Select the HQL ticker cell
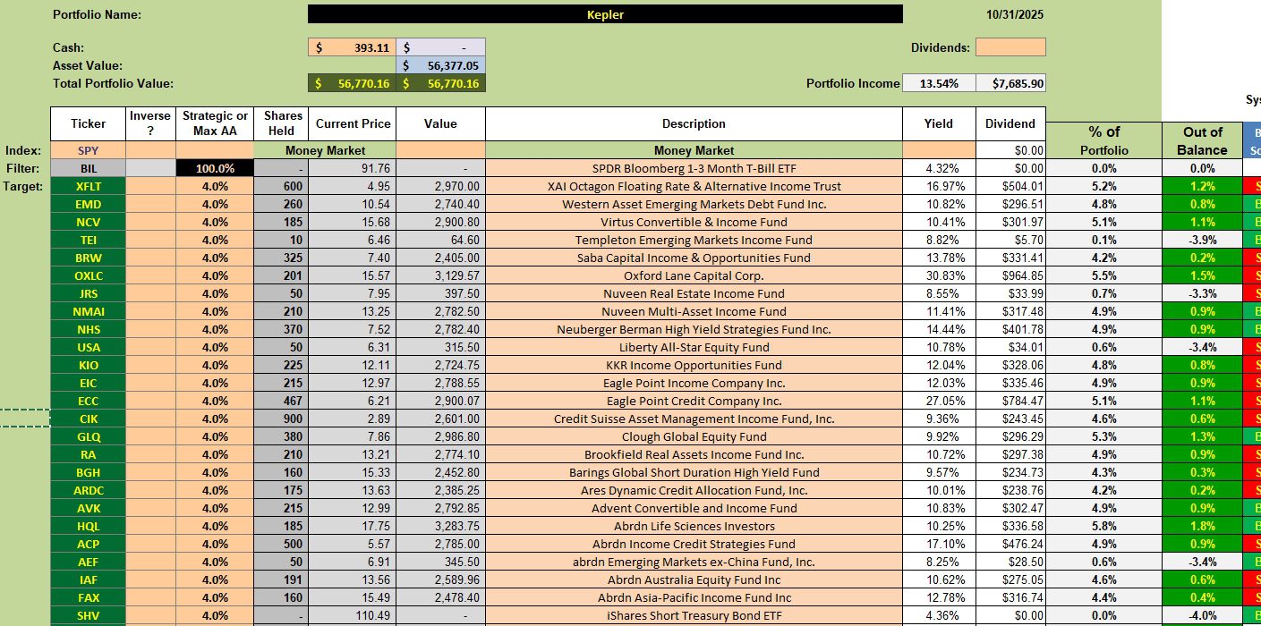This screenshot has width=1261, height=626. (88, 526)
